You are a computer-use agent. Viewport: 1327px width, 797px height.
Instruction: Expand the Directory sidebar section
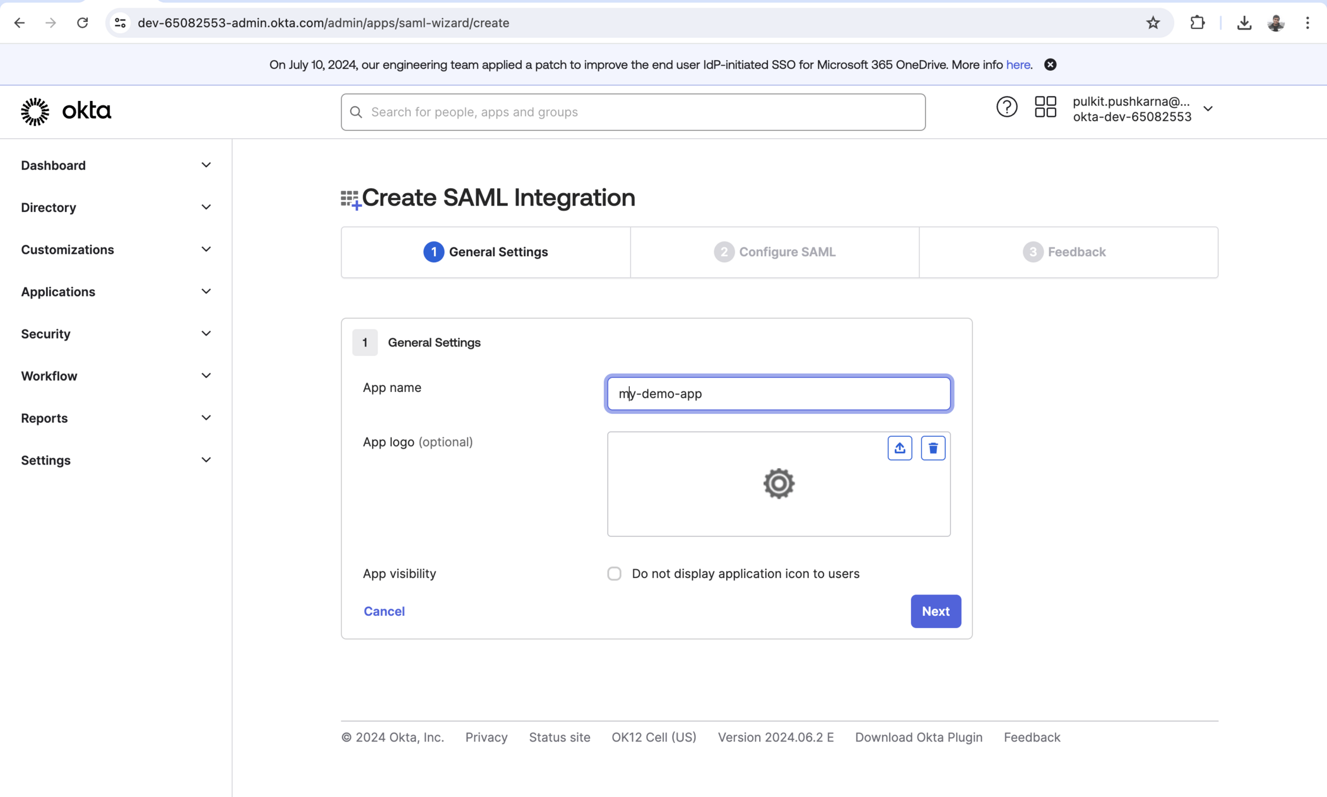pos(116,207)
